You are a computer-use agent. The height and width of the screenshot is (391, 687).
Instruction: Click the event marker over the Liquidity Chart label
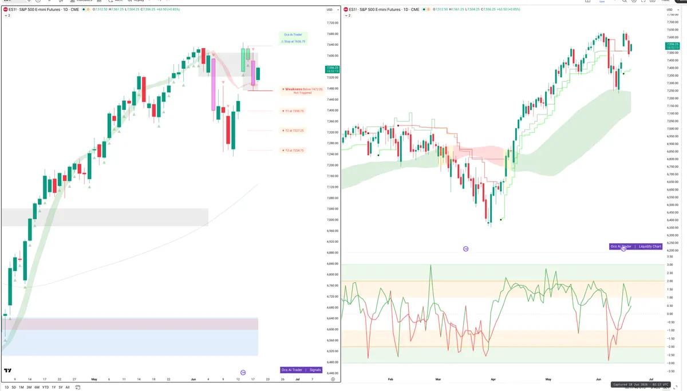click(x=623, y=248)
